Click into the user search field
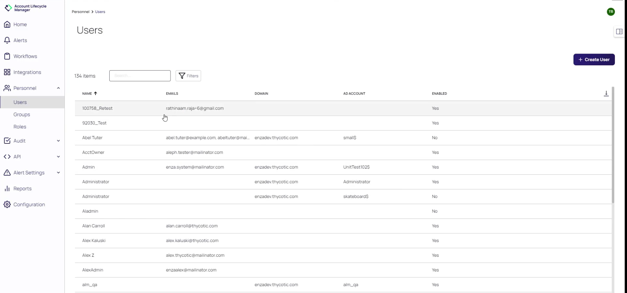The image size is (627, 293). click(140, 76)
